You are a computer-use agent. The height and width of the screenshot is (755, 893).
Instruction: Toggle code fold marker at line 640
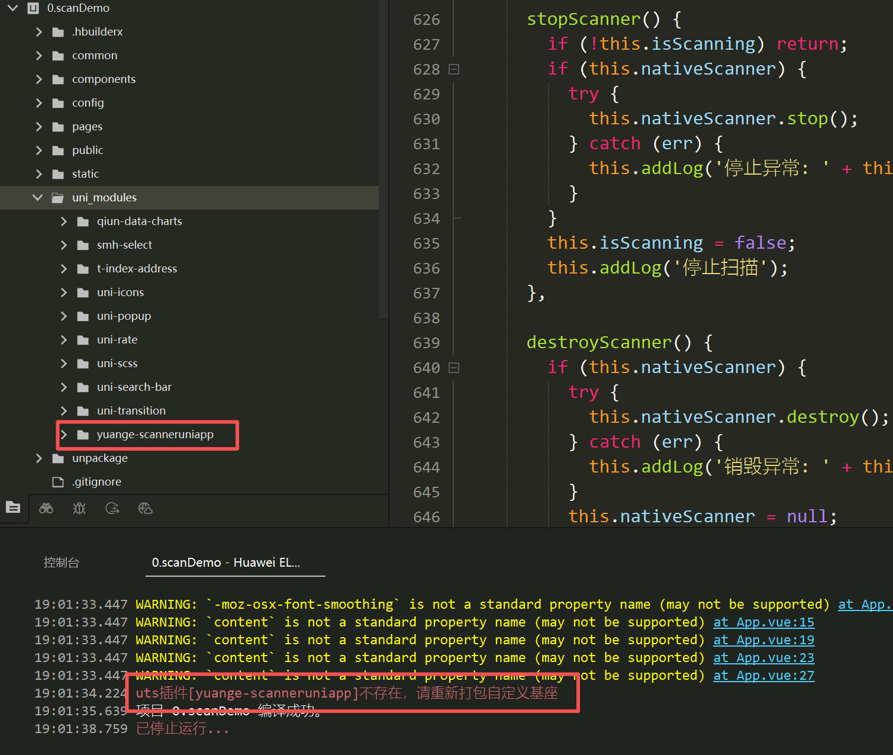[454, 368]
